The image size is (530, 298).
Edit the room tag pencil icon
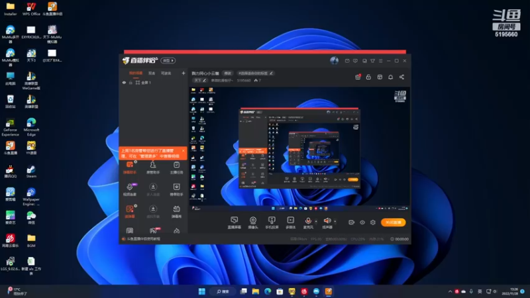click(271, 73)
